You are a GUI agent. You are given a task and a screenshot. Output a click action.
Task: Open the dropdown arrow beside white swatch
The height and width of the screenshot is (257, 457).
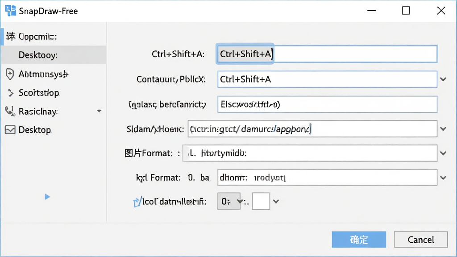click(276, 201)
